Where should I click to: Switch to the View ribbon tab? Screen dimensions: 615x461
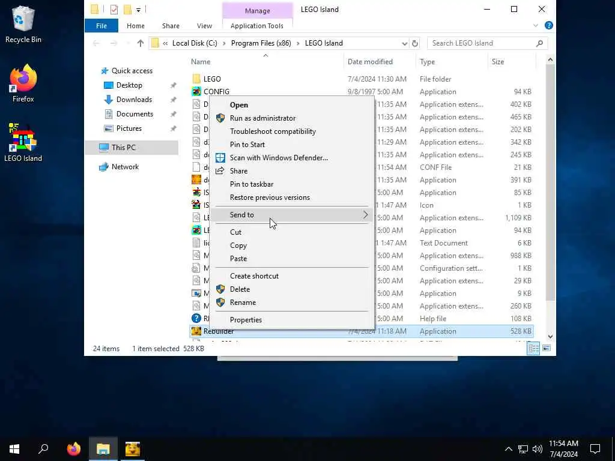tap(204, 25)
